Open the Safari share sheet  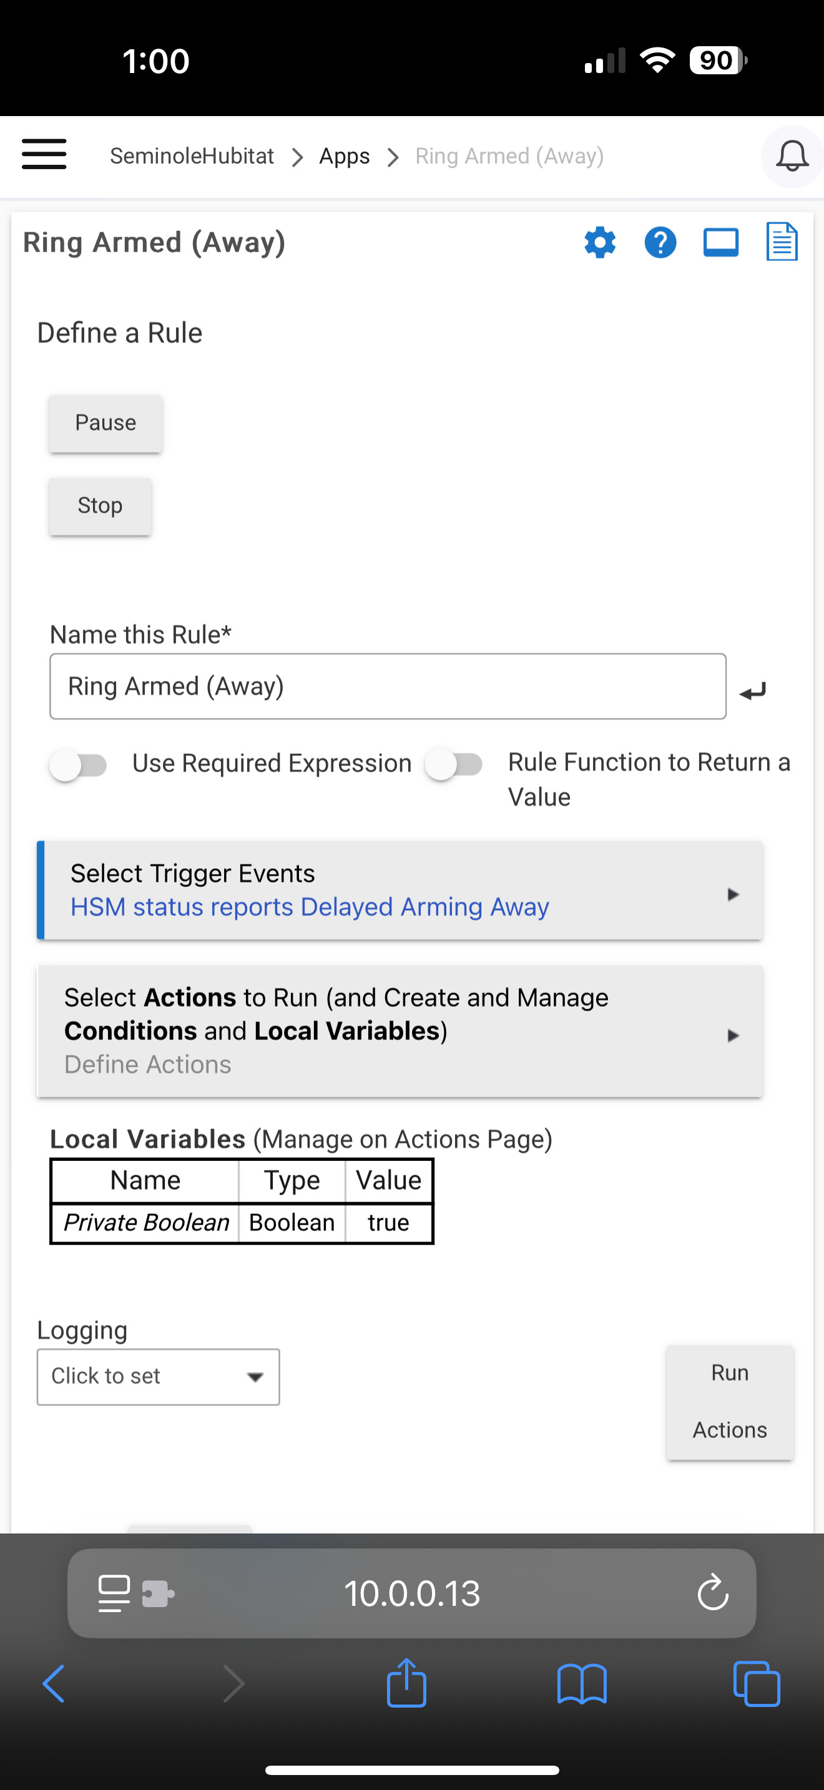(x=406, y=1682)
